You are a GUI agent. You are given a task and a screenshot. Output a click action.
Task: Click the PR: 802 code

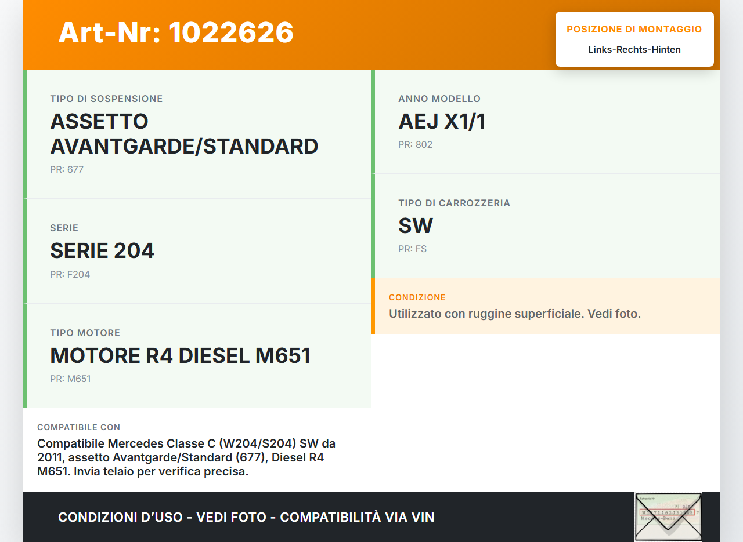[x=415, y=145]
